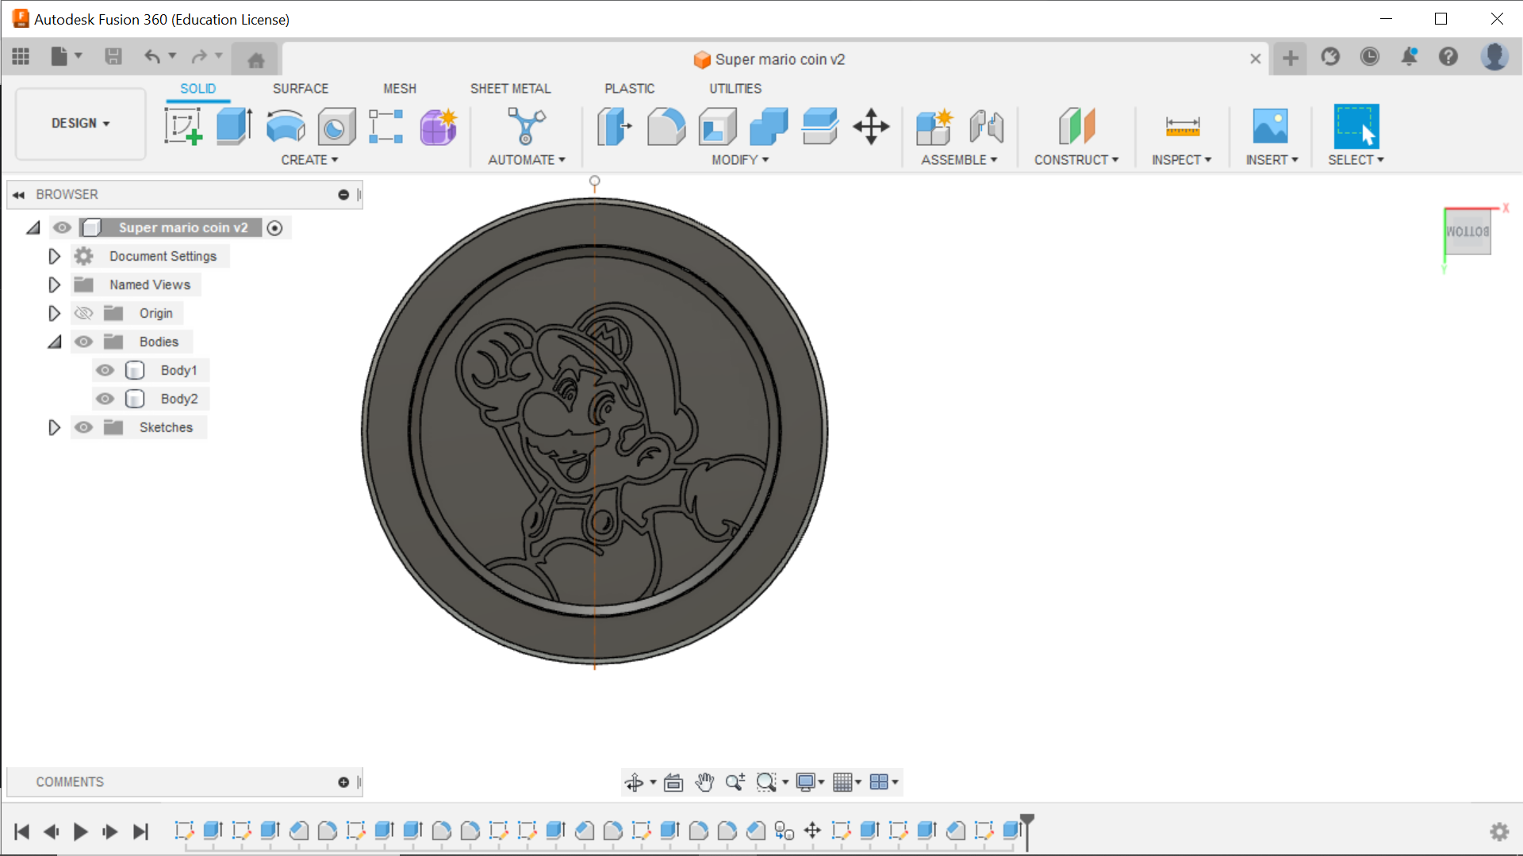The image size is (1523, 856).
Task: Open the Job Status clock icon
Action: coord(1370,56)
